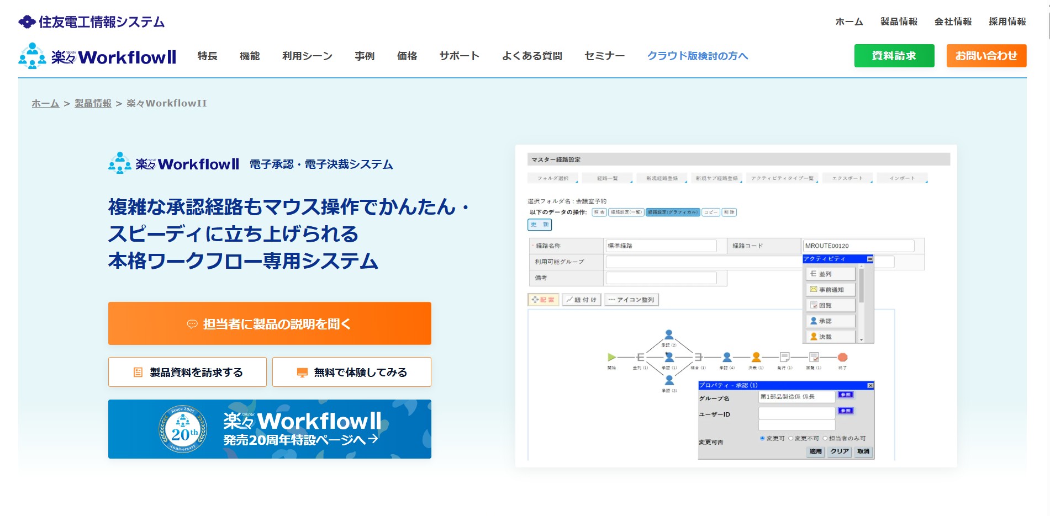The image size is (1050, 516).
Task: Collapse the アクティビティ palette
Action: pos(870,258)
